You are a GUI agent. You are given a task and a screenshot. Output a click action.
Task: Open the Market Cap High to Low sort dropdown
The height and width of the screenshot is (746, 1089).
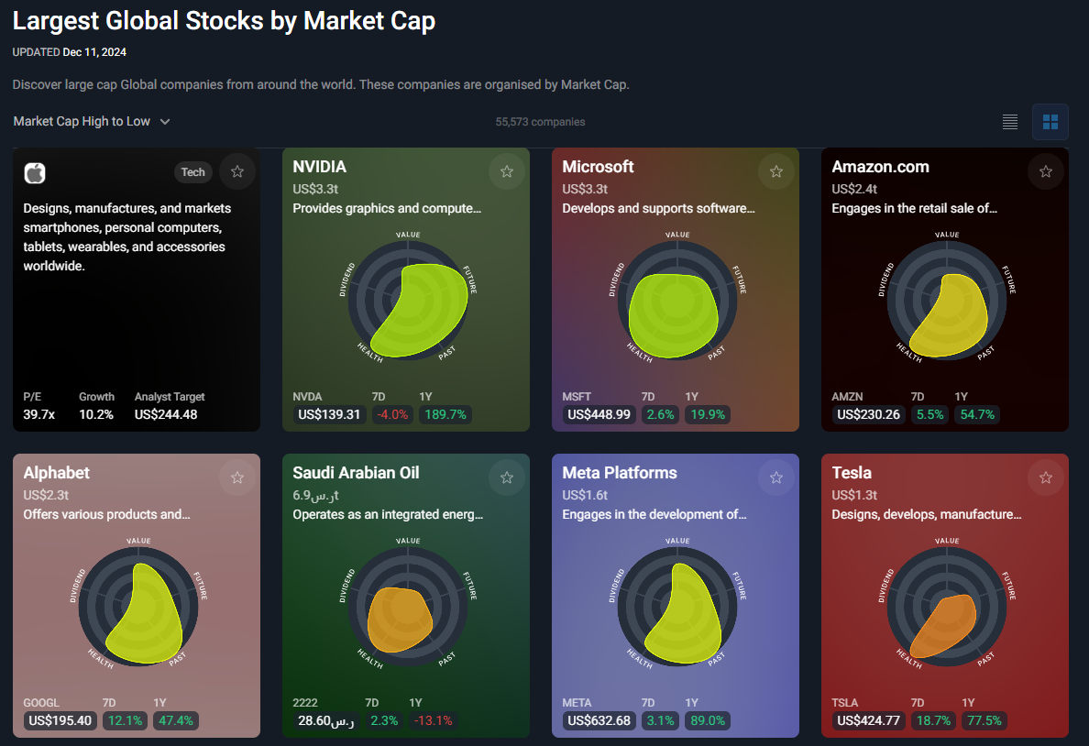(x=91, y=121)
